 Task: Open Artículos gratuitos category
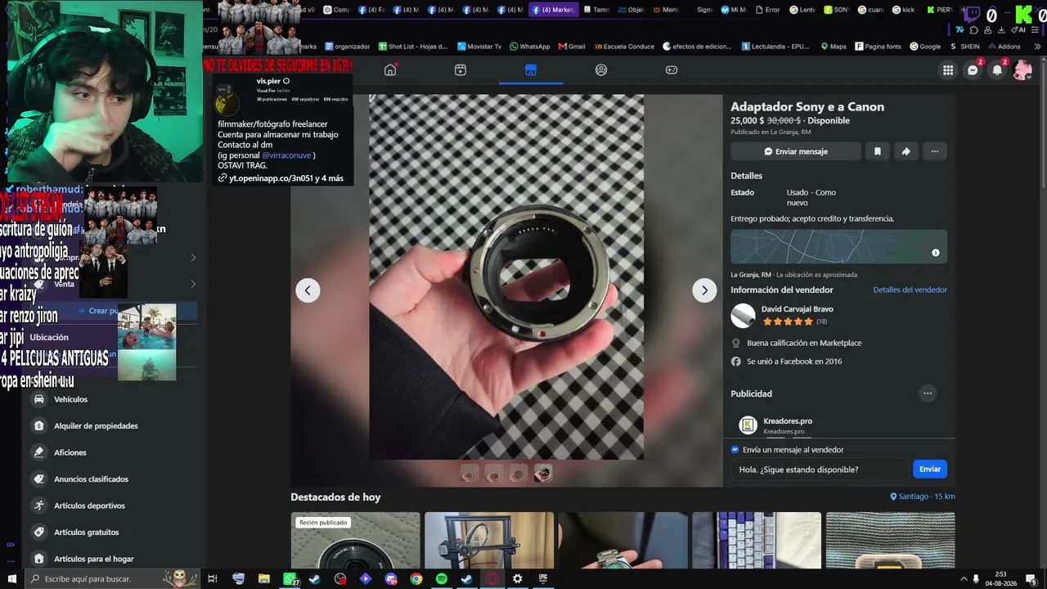pos(114,532)
